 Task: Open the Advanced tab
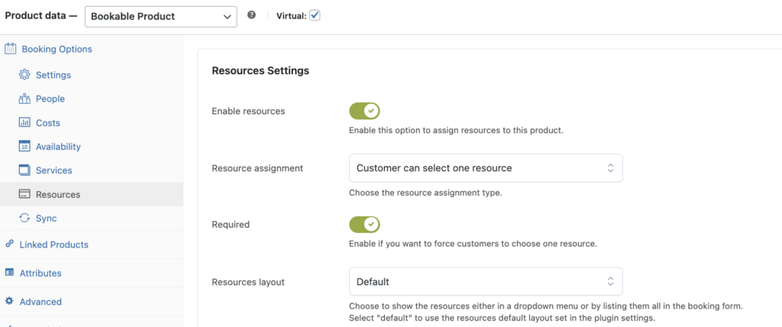pos(40,302)
